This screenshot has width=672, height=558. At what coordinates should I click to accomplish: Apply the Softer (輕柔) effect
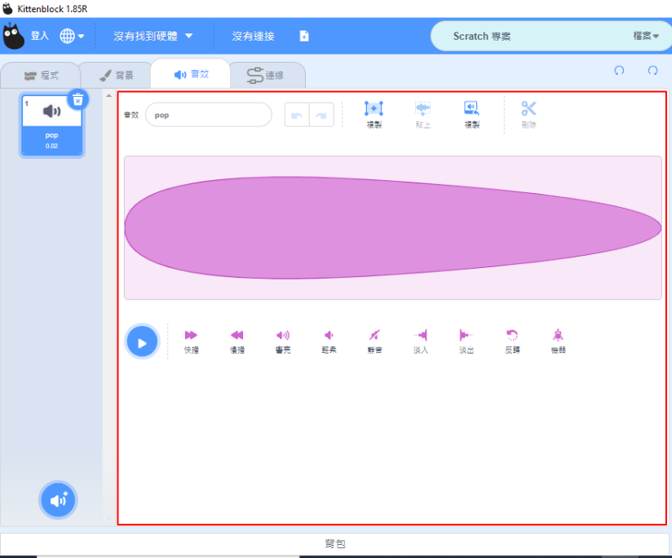(x=329, y=342)
